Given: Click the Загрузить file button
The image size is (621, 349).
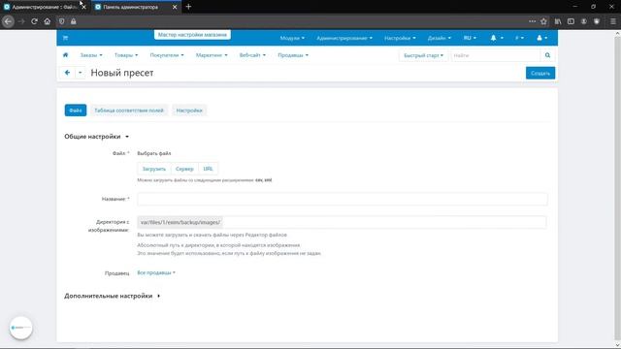Looking at the screenshot, I should pos(154,169).
